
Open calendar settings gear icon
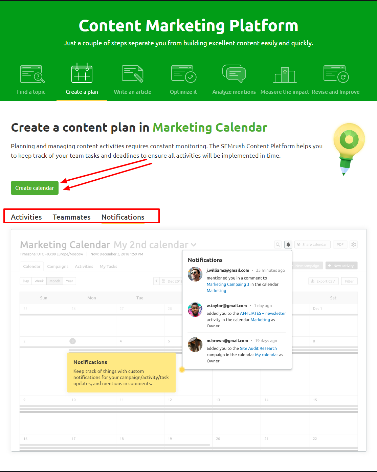tap(354, 245)
